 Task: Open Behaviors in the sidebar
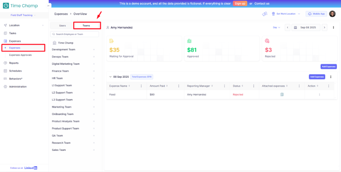pyautogui.click(x=16, y=79)
